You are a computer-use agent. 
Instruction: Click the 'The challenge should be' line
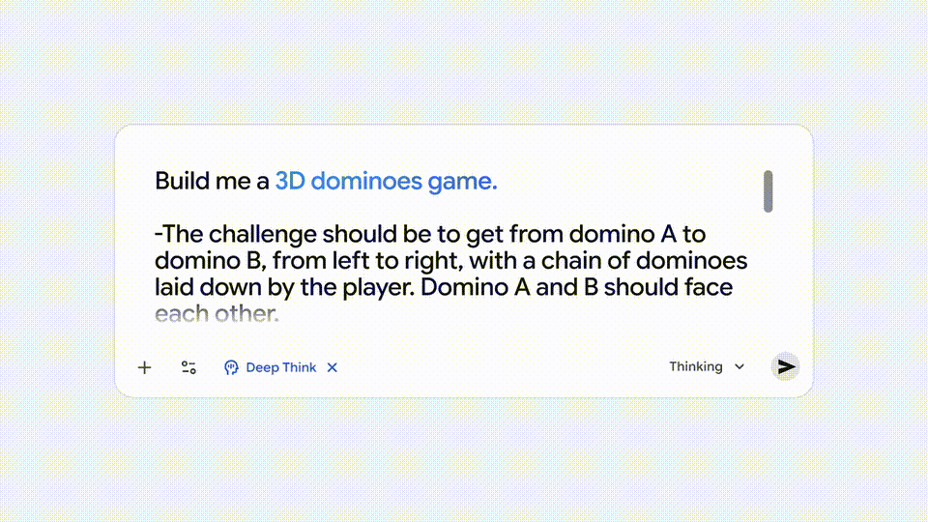[290, 235]
